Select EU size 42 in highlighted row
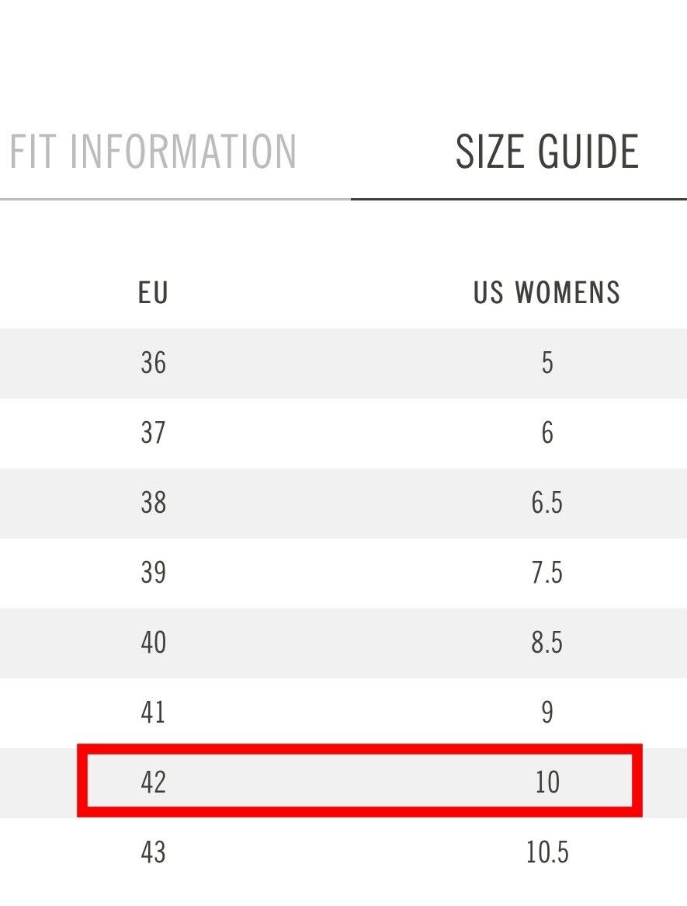 153,782
